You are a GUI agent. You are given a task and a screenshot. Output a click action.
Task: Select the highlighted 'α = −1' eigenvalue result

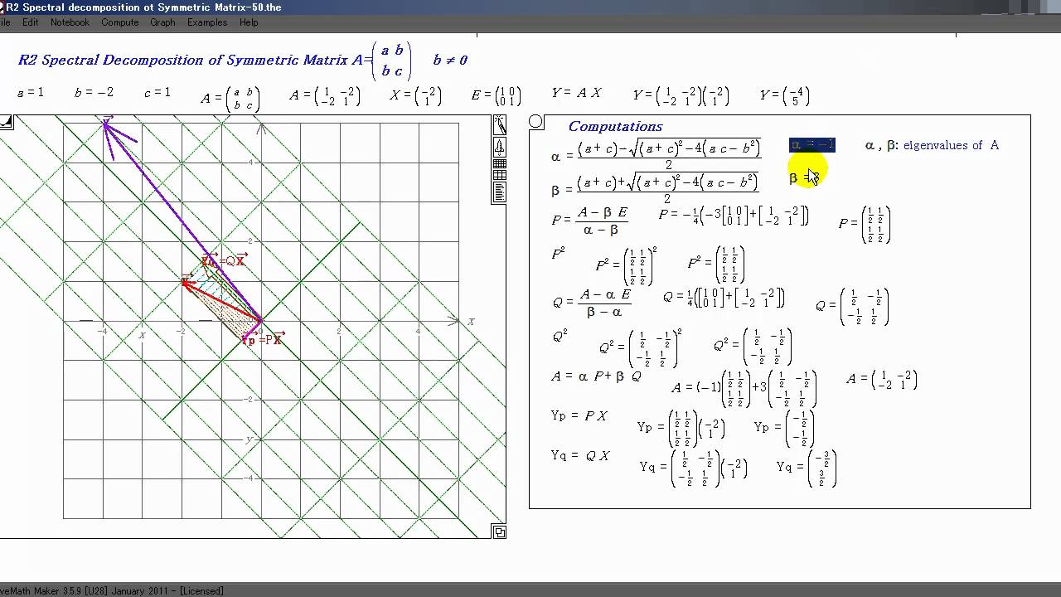click(812, 145)
